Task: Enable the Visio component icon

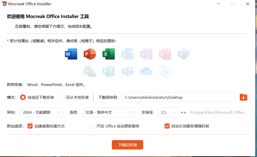Action: pyautogui.click(x=184, y=54)
